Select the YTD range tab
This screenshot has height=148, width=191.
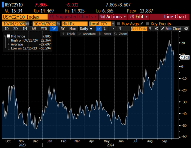pos(44,29)
